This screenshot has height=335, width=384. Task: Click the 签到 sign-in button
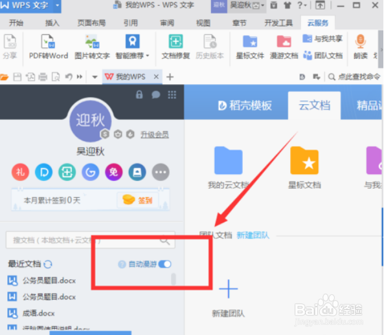pyautogui.click(x=138, y=200)
